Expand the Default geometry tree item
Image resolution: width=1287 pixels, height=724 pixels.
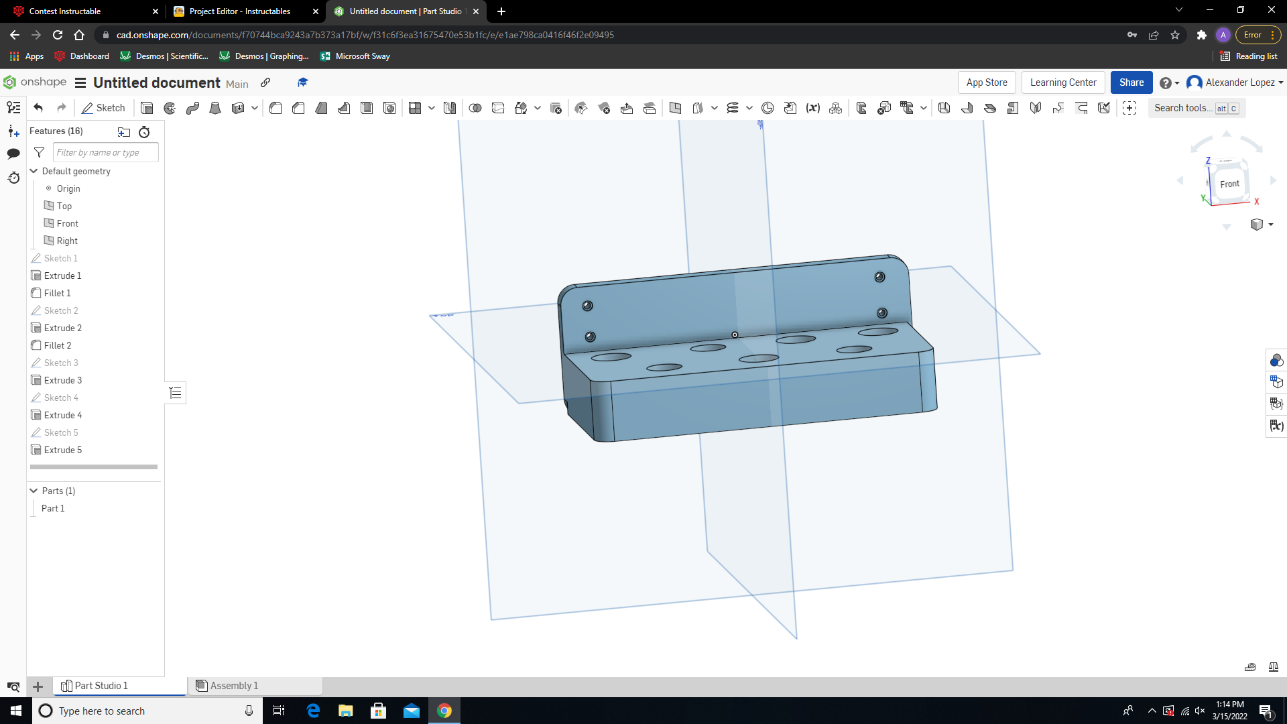point(34,171)
